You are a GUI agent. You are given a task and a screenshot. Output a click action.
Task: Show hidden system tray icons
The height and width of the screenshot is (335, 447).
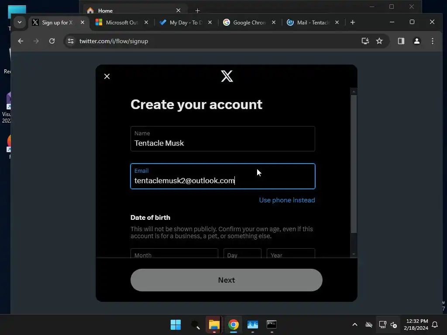coord(355,325)
